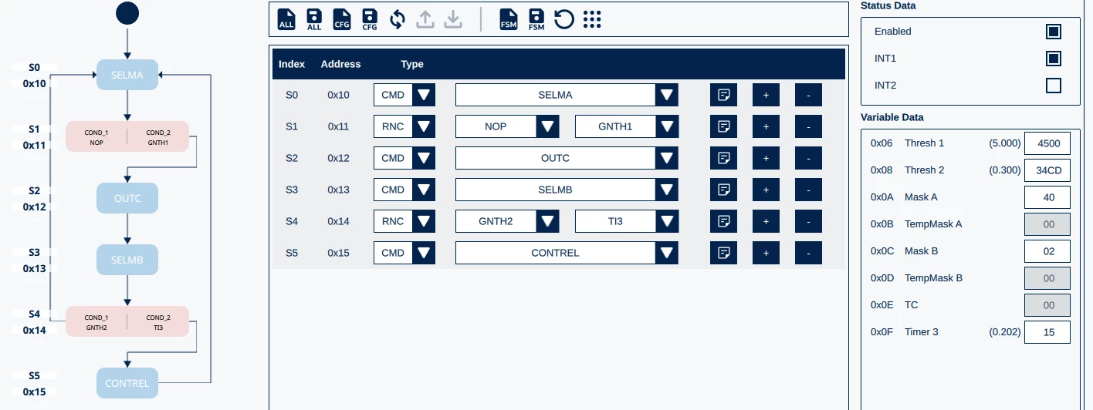Edit the Mask A value field

coord(1047,197)
